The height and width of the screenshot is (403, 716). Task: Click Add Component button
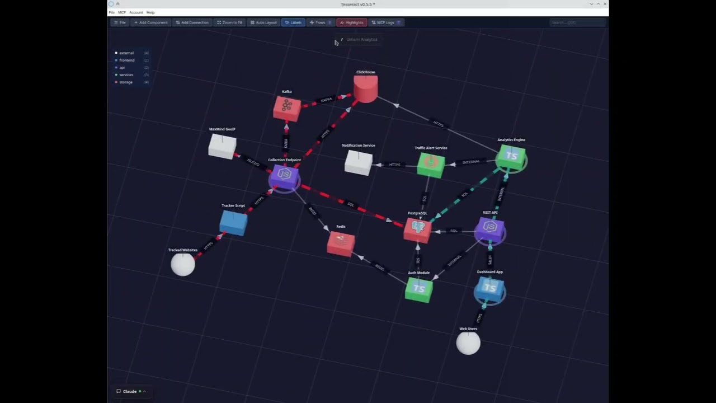(x=151, y=22)
